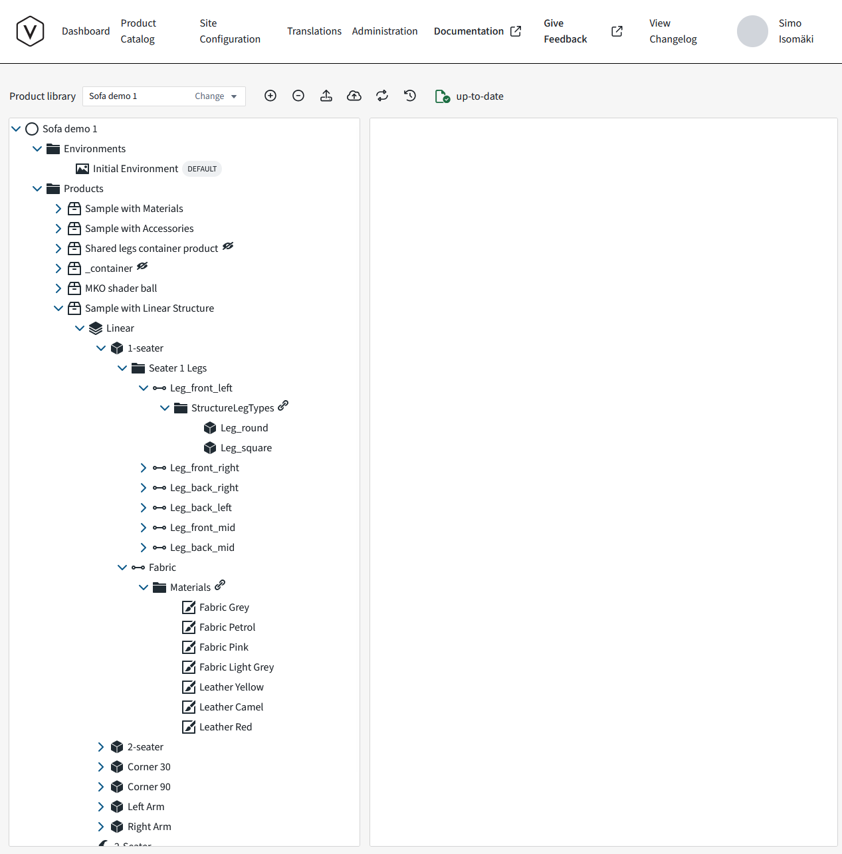842x854 pixels.
Task: Expand the Leg_front_right node
Action: [144, 468]
